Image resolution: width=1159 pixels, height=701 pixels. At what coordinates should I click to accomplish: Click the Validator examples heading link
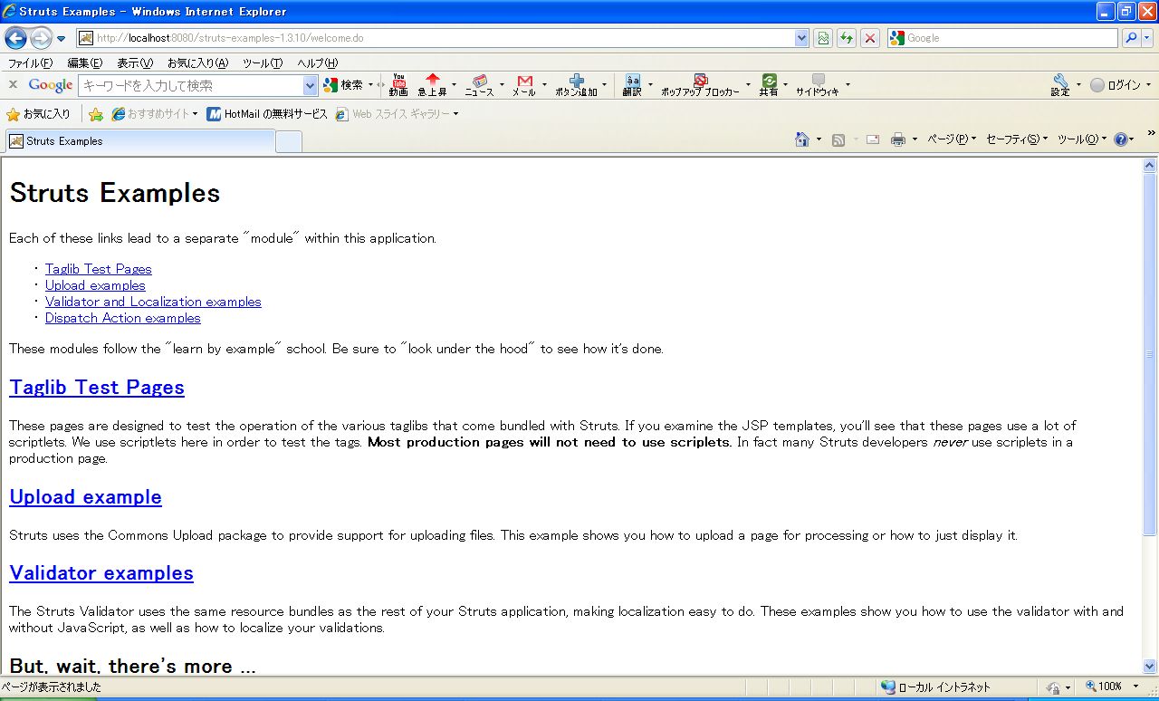click(101, 572)
